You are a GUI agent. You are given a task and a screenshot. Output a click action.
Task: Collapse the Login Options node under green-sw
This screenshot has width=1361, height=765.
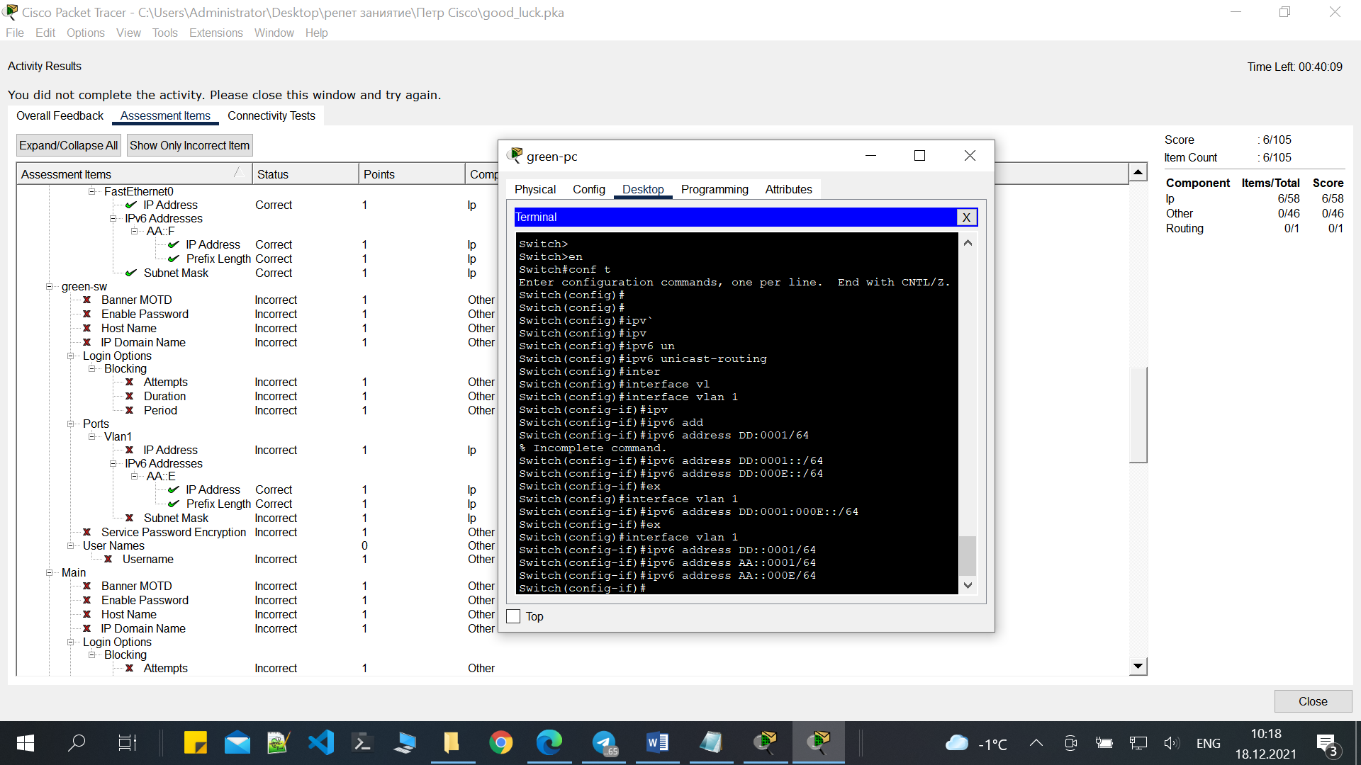(71, 356)
